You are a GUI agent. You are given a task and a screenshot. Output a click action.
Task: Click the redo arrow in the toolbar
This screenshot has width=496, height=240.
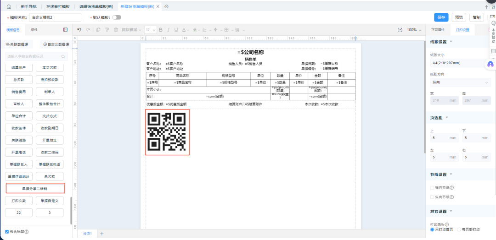pyautogui.click(x=88, y=30)
